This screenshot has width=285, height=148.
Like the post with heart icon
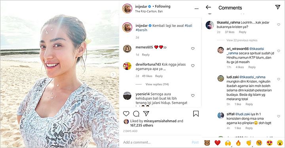click(126, 114)
